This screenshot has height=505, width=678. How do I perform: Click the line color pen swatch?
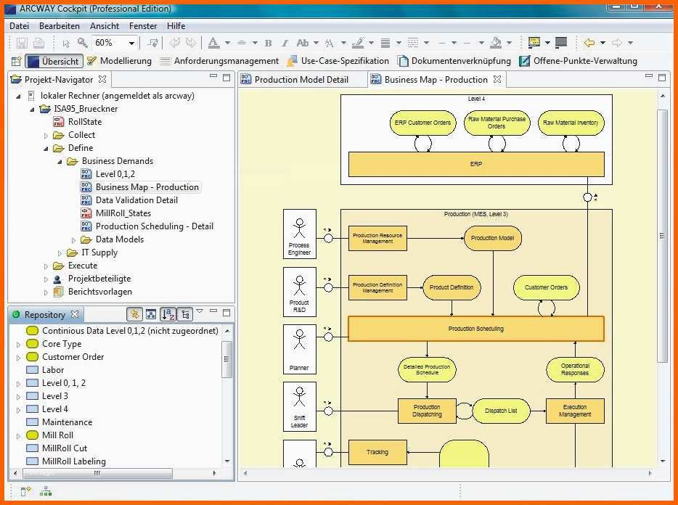point(358,43)
